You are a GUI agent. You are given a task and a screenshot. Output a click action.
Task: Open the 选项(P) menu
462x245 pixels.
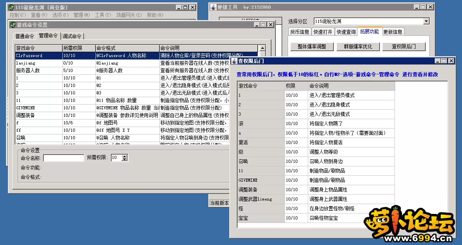point(60,15)
